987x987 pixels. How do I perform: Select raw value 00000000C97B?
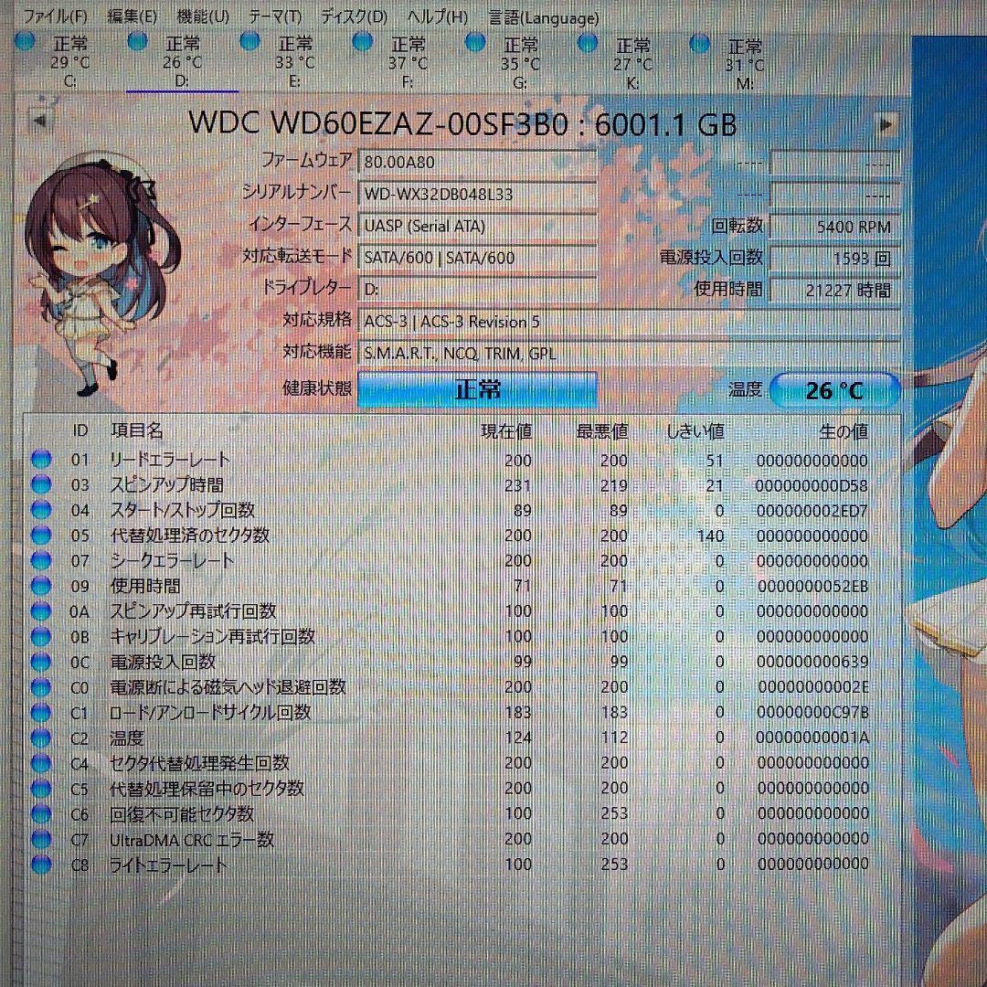pos(812,712)
